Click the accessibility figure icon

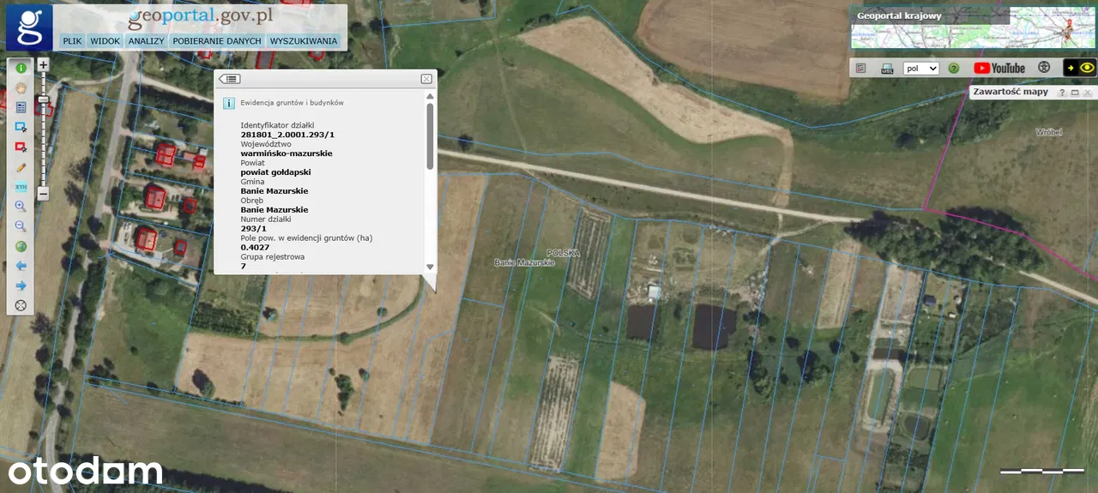[1044, 68]
